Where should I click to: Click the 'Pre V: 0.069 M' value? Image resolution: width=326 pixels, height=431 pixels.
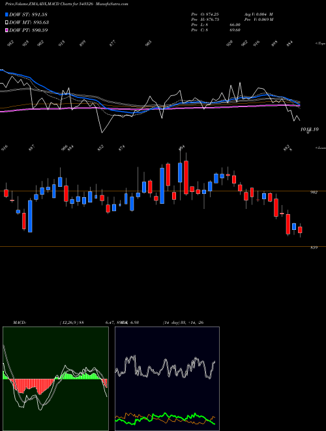(259, 20)
